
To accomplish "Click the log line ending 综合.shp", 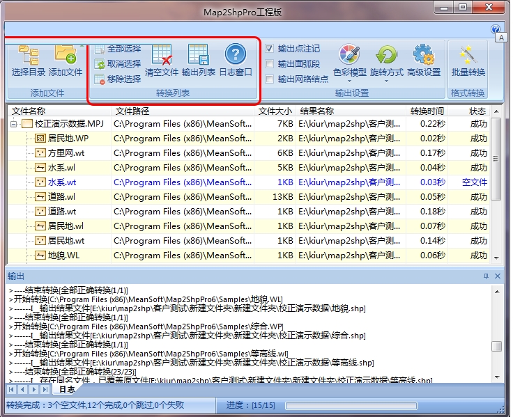I will (x=187, y=336).
